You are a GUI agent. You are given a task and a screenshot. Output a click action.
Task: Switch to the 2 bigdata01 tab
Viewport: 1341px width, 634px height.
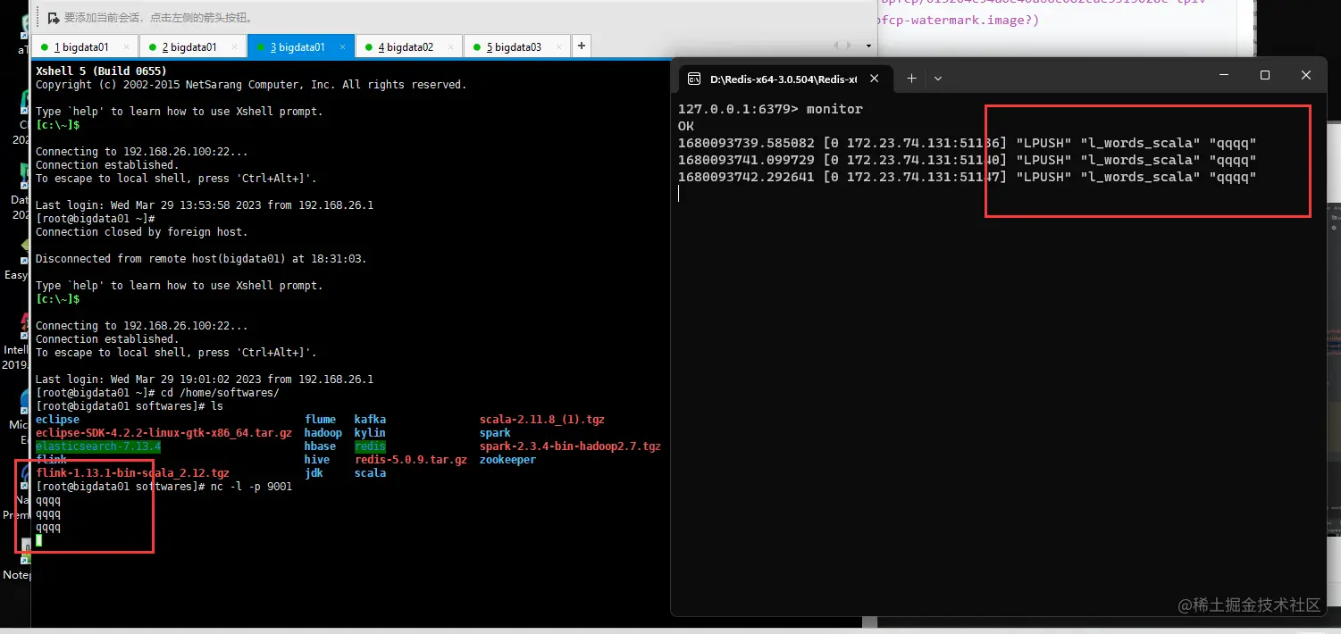192,46
